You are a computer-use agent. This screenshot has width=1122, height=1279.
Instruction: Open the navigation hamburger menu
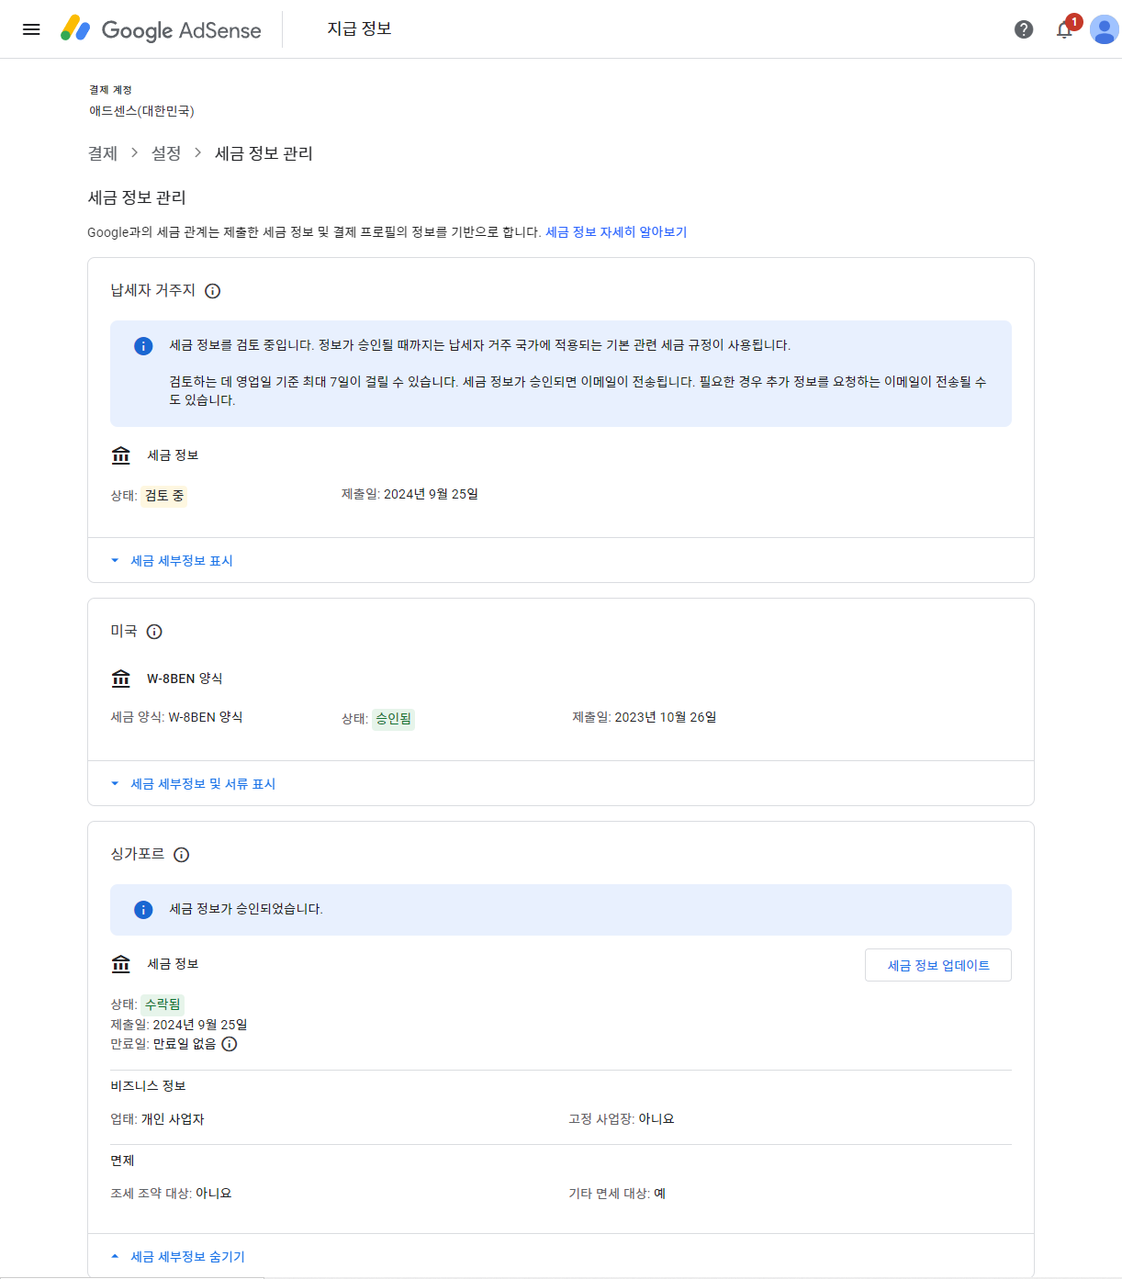[x=31, y=28]
